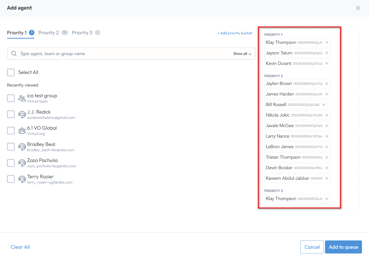
Task: Remove Klay Thompson from Priority 3
Action: pos(327,199)
